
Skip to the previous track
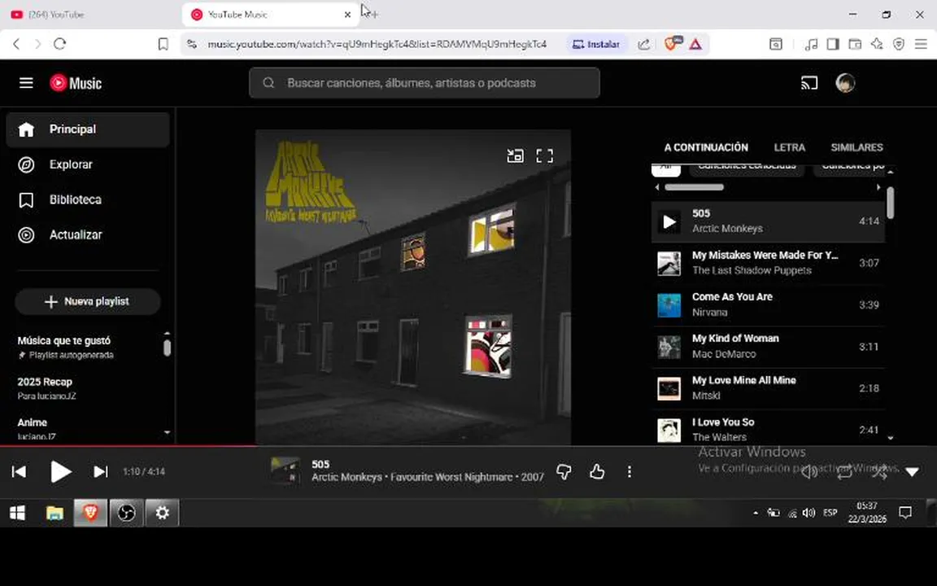pyautogui.click(x=20, y=472)
